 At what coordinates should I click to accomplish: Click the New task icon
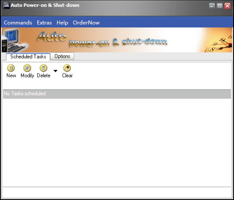tap(11, 68)
